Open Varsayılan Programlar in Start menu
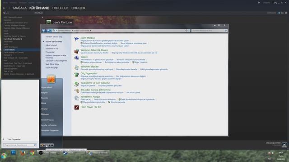 click(x=50, y=130)
